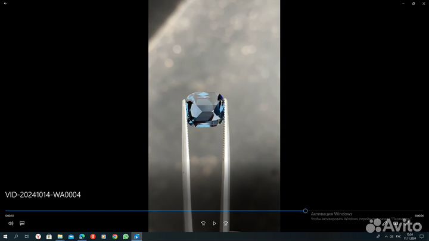Minimize the video player window
429x241 pixels.
tap(403, 4)
